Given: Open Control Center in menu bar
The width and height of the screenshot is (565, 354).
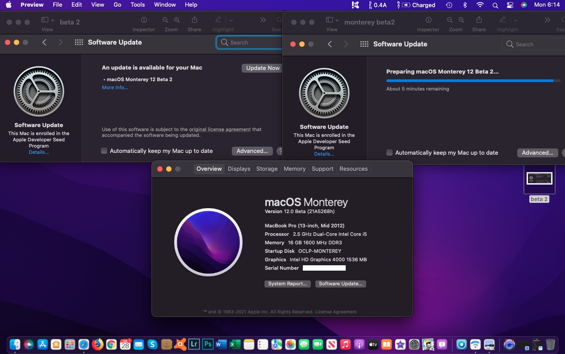Looking at the screenshot, I should click(x=510, y=5).
